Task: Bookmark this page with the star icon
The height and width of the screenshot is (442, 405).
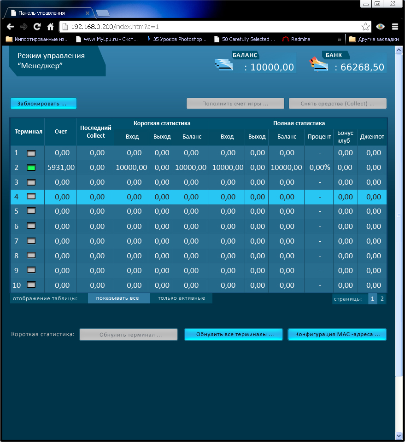Action: [365, 27]
